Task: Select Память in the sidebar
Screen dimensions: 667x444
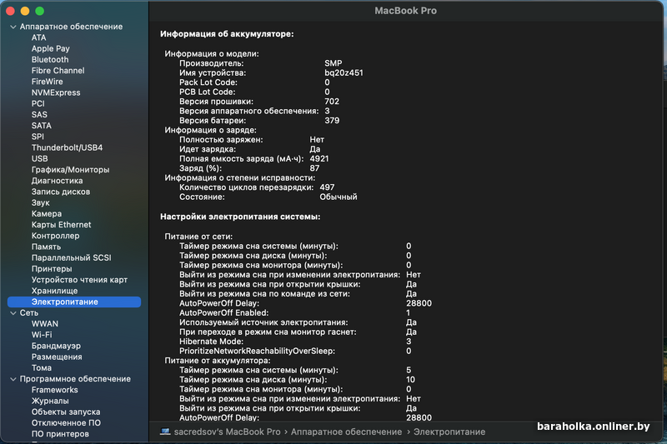Action: (46, 247)
